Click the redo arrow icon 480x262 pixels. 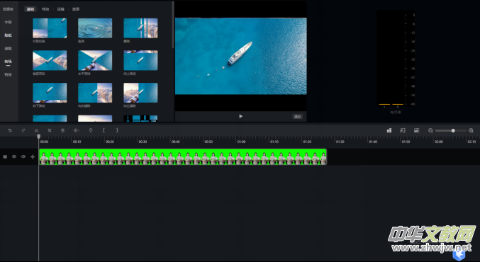(x=23, y=130)
